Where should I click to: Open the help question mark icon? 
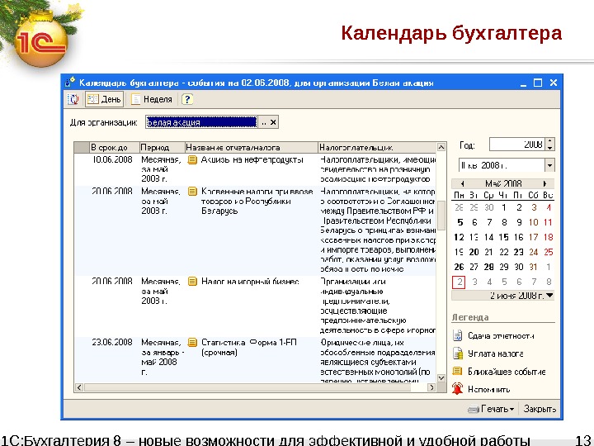(x=187, y=99)
